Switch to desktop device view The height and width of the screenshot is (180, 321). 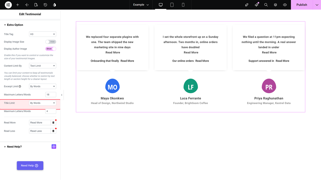point(161,5)
